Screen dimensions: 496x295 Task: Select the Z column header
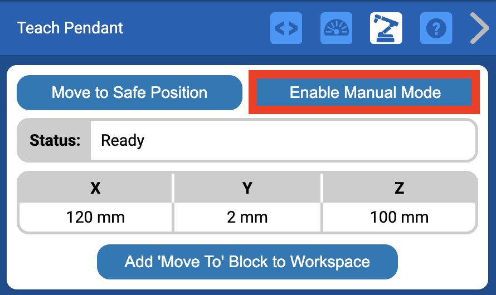(399, 189)
